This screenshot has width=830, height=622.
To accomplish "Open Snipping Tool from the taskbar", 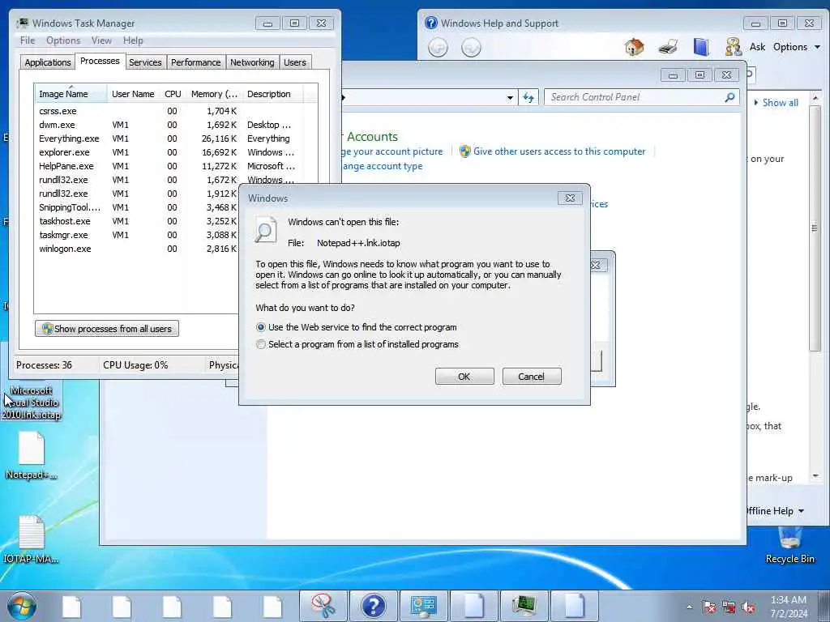I will (323, 606).
